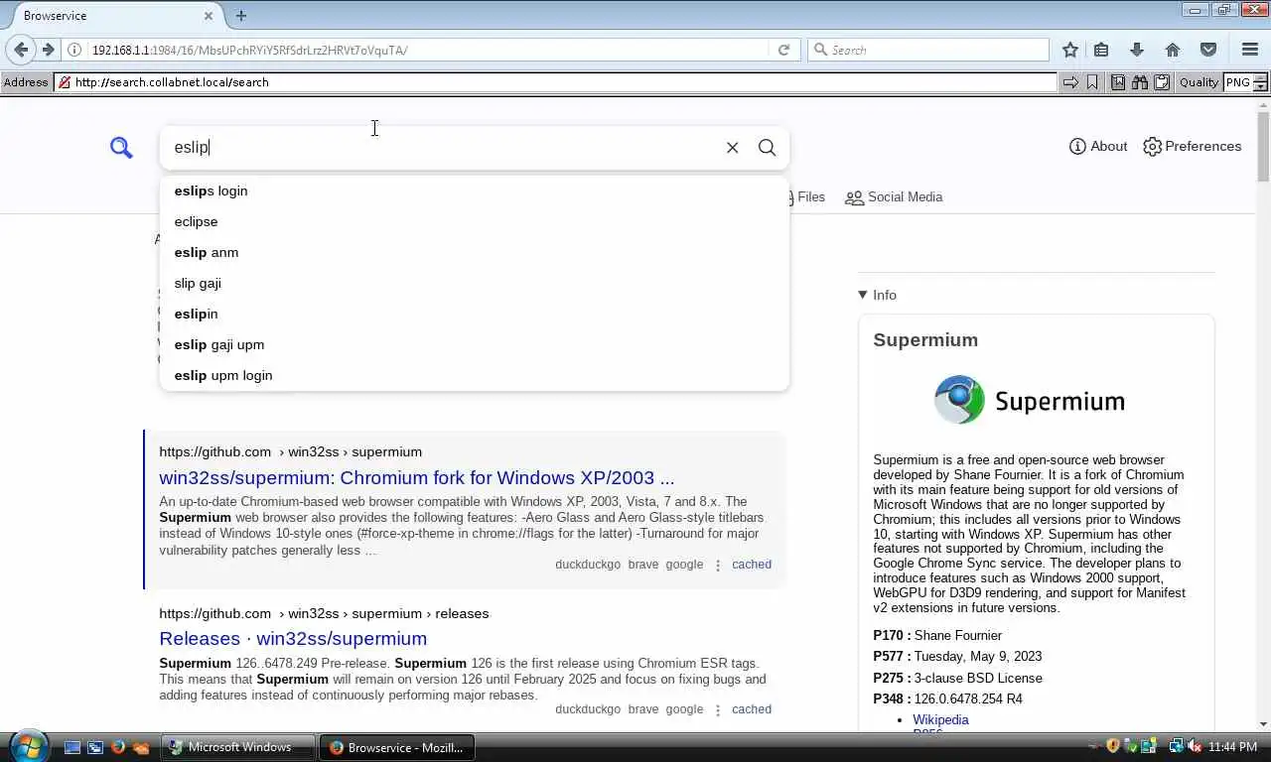Click Show Desktop quick launch icon
The height and width of the screenshot is (762, 1271).
pyautogui.click(x=72, y=747)
